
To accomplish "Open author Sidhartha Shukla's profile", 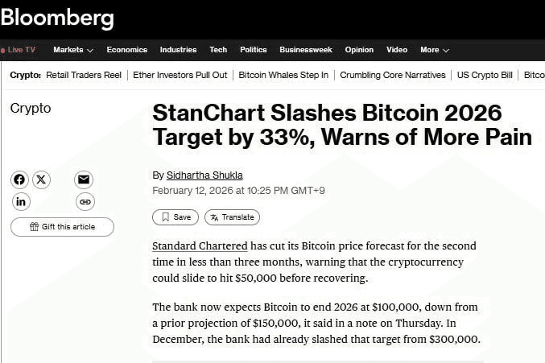I will coord(204,175).
